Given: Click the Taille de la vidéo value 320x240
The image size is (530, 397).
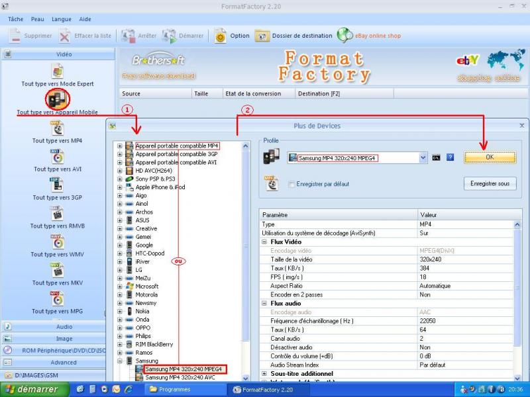Looking at the screenshot, I should click(430, 259).
